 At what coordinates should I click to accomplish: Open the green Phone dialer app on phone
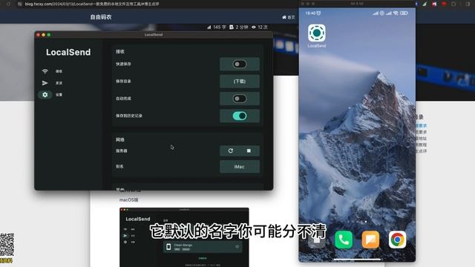coord(344,240)
